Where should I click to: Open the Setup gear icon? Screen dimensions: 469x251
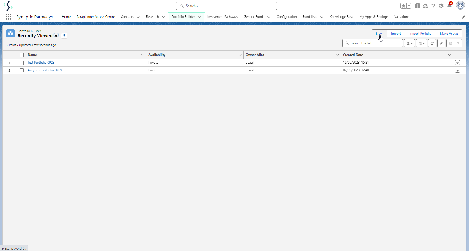click(441, 6)
